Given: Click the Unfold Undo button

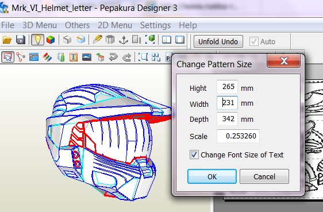Looking at the screenshot, I should pyautogui.click(x=218, y=41).
